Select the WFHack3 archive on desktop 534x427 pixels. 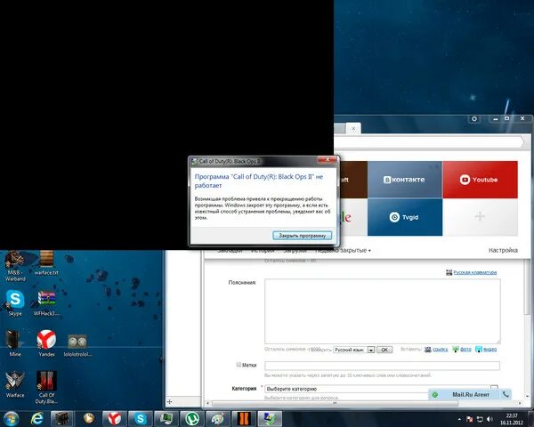46,303
